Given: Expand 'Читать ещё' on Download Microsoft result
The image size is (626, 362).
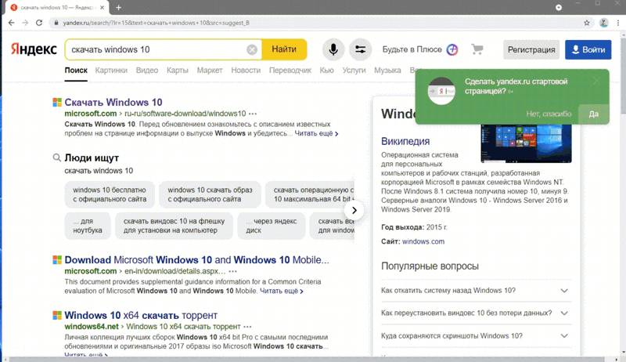Looking at the screenshot, I should tap(282, 291).
